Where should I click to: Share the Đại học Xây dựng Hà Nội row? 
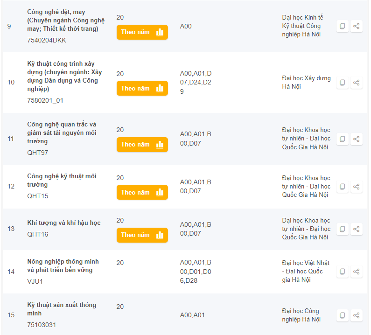pyautogui.click(x=357, y=83)
